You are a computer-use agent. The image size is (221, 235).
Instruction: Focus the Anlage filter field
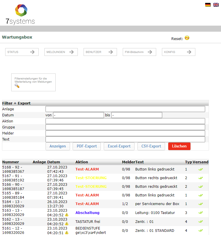click(125, 109)
